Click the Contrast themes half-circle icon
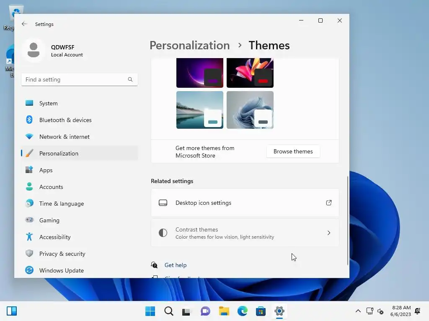The image size is (429, 321). click(163, 233)
